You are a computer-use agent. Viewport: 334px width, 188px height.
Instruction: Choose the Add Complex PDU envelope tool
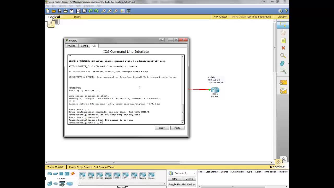point(283,91)
